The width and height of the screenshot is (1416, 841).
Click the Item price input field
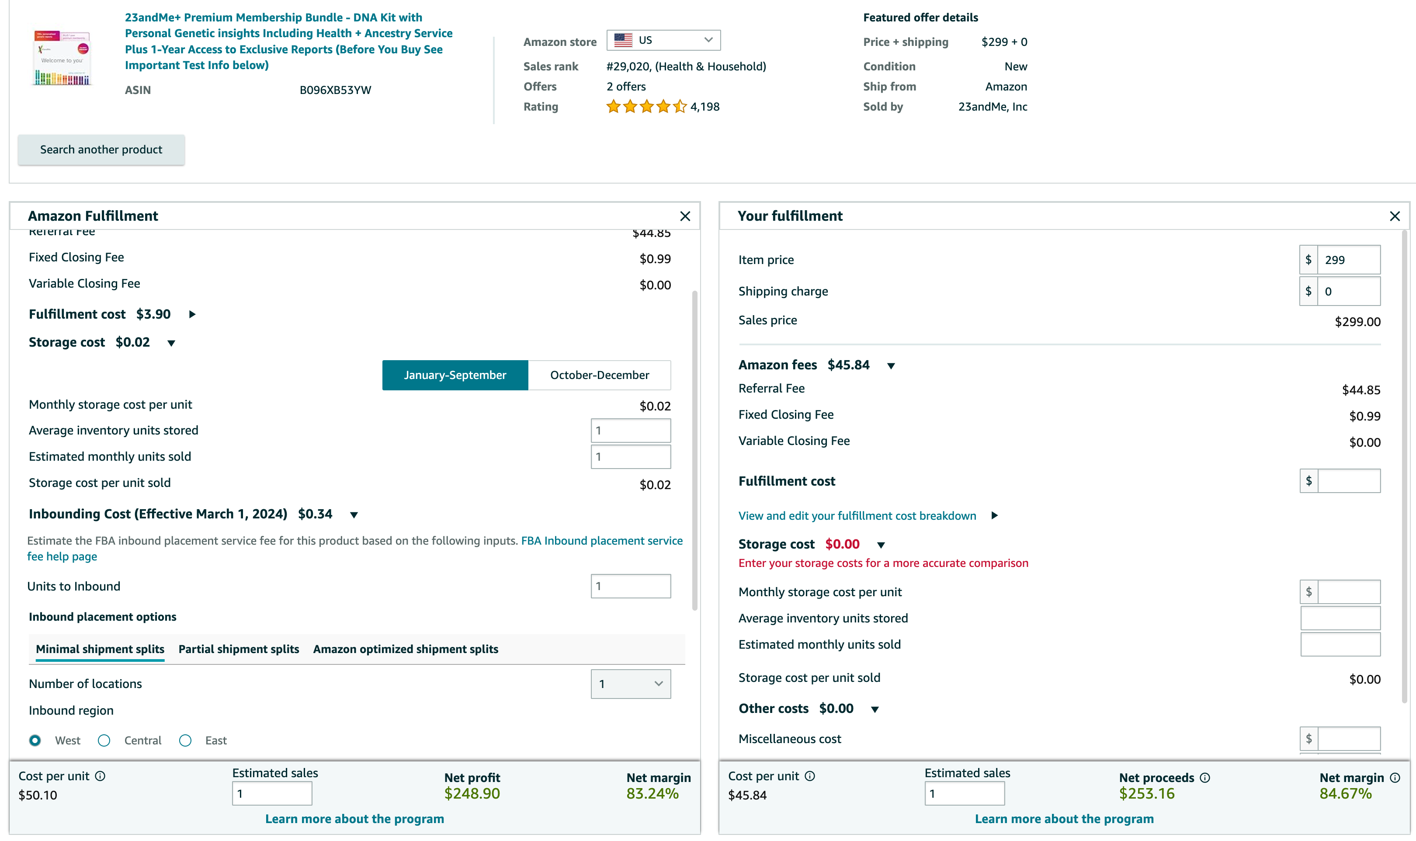[x=1348, y=260]
